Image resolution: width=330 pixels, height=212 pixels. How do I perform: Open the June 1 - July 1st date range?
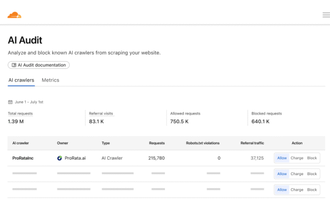(x=29, y=102)
